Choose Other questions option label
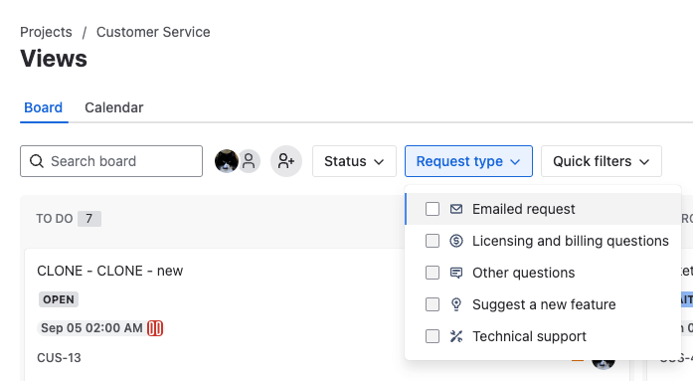Image resolution: width=693 pixels, height=381 pixels. click(x=523, y=273)
